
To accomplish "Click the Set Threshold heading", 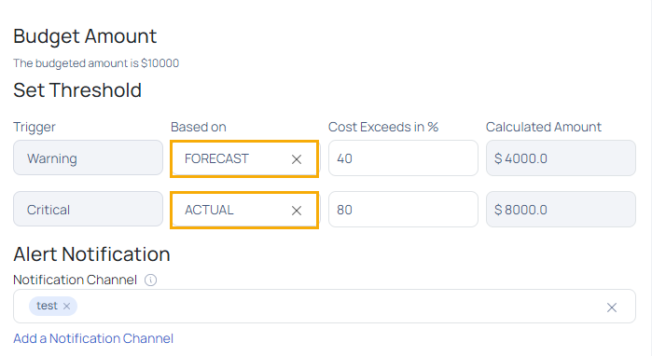I will coord(77,90).
